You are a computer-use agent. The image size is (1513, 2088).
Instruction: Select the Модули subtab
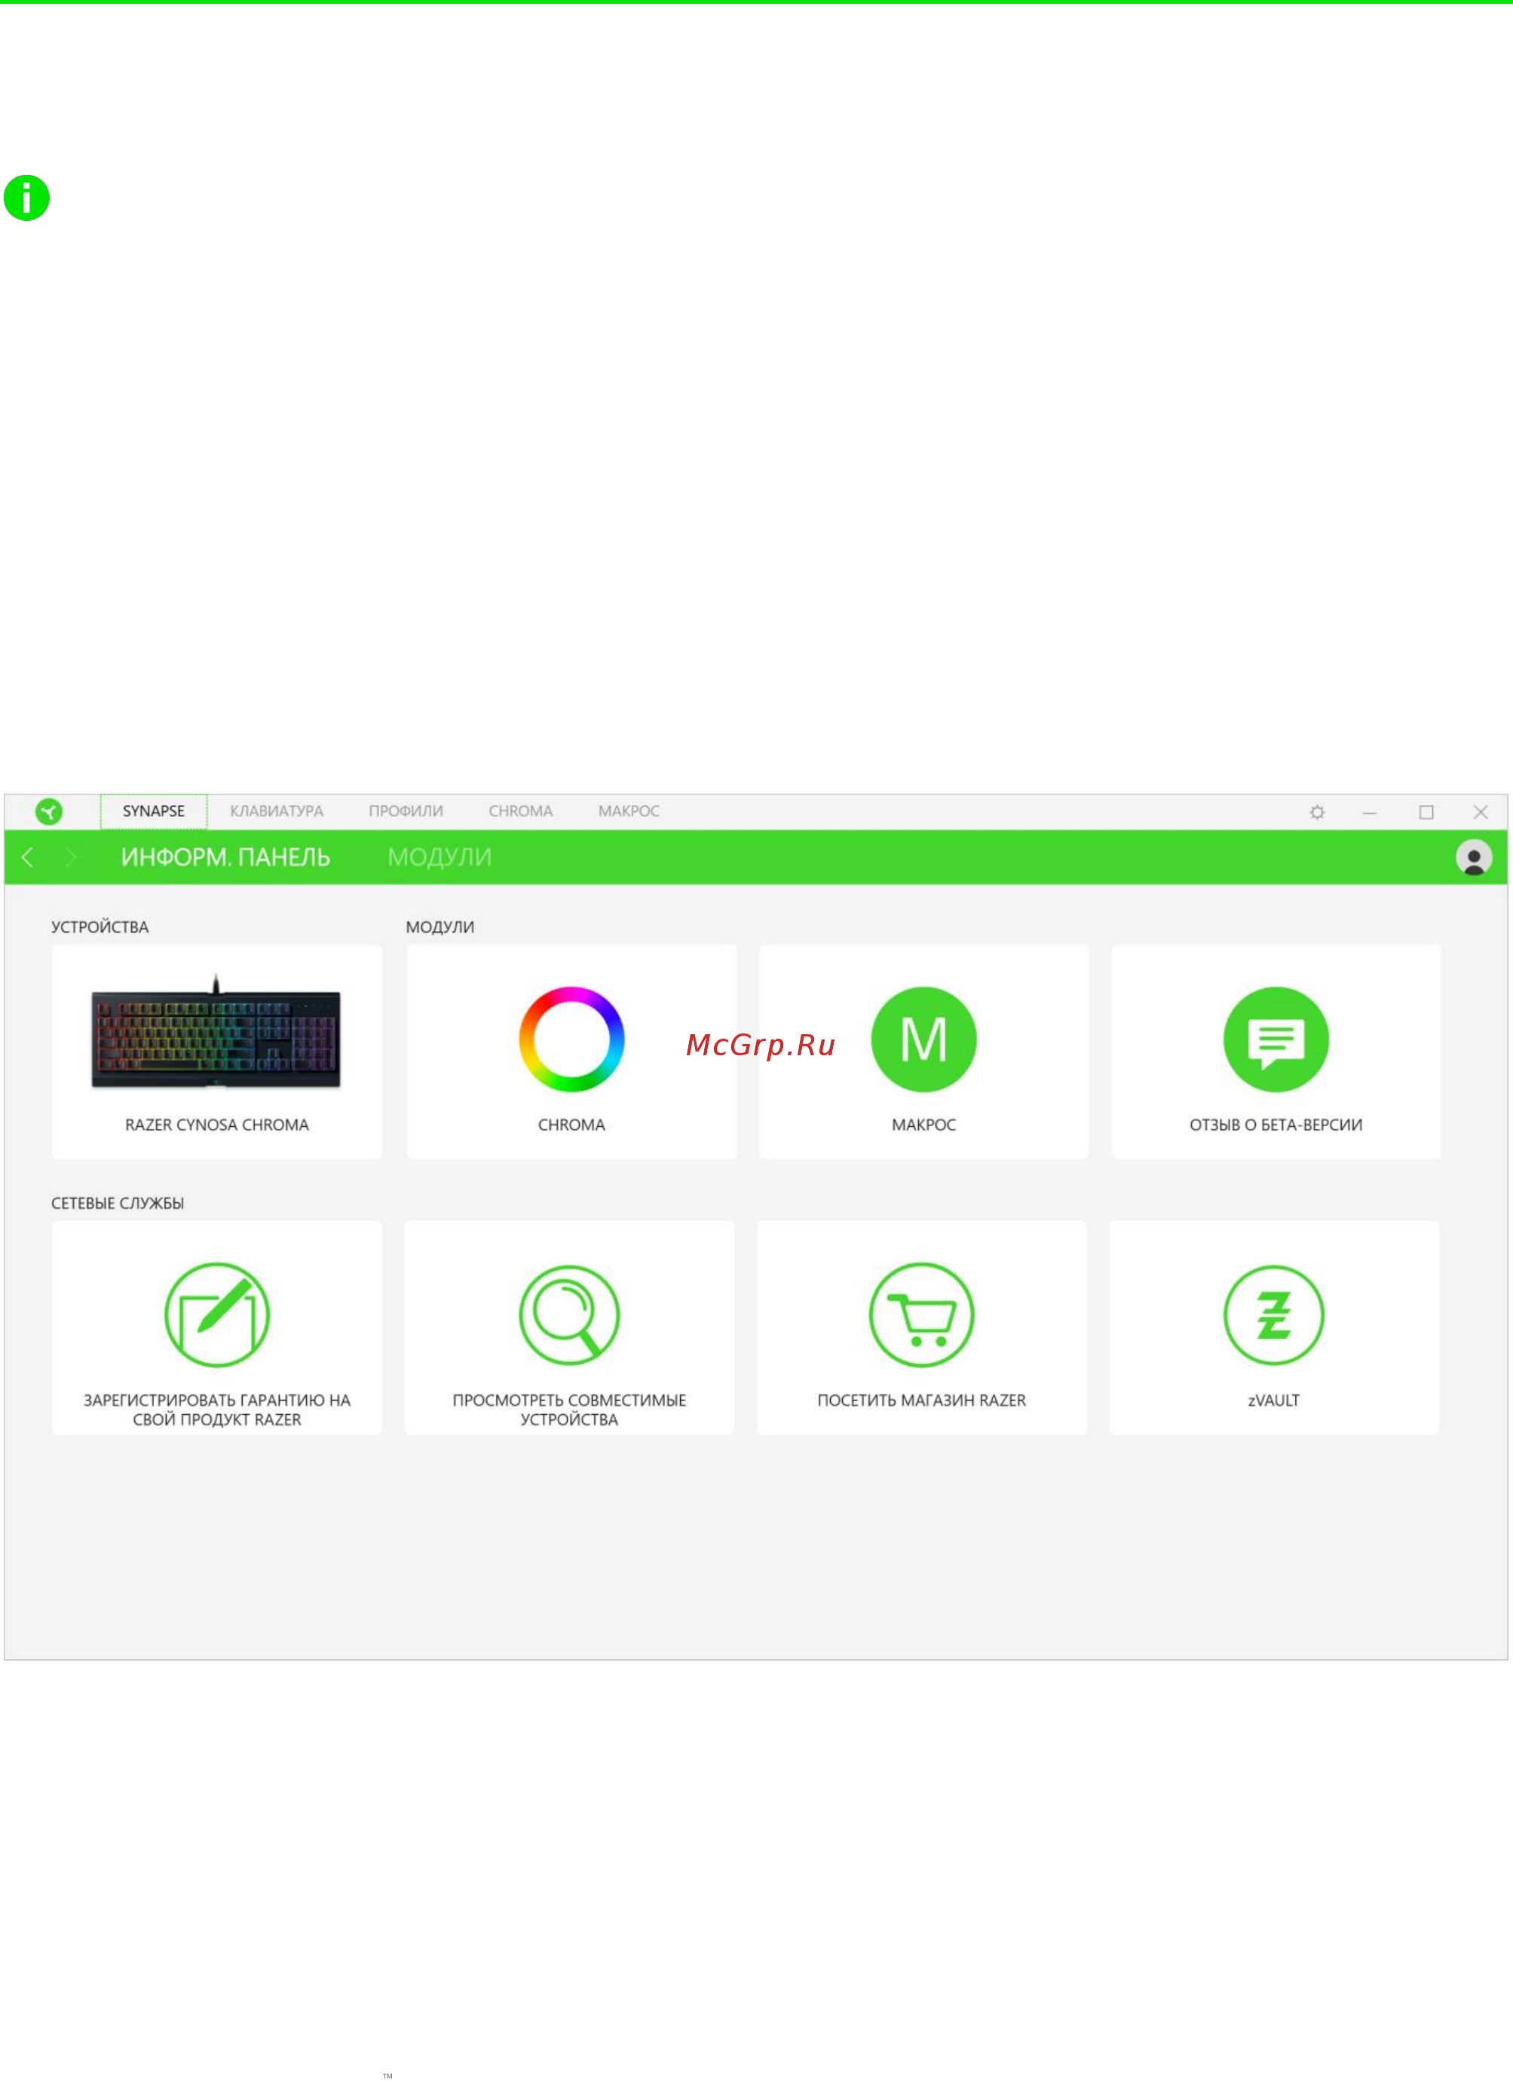coord(440,857)
